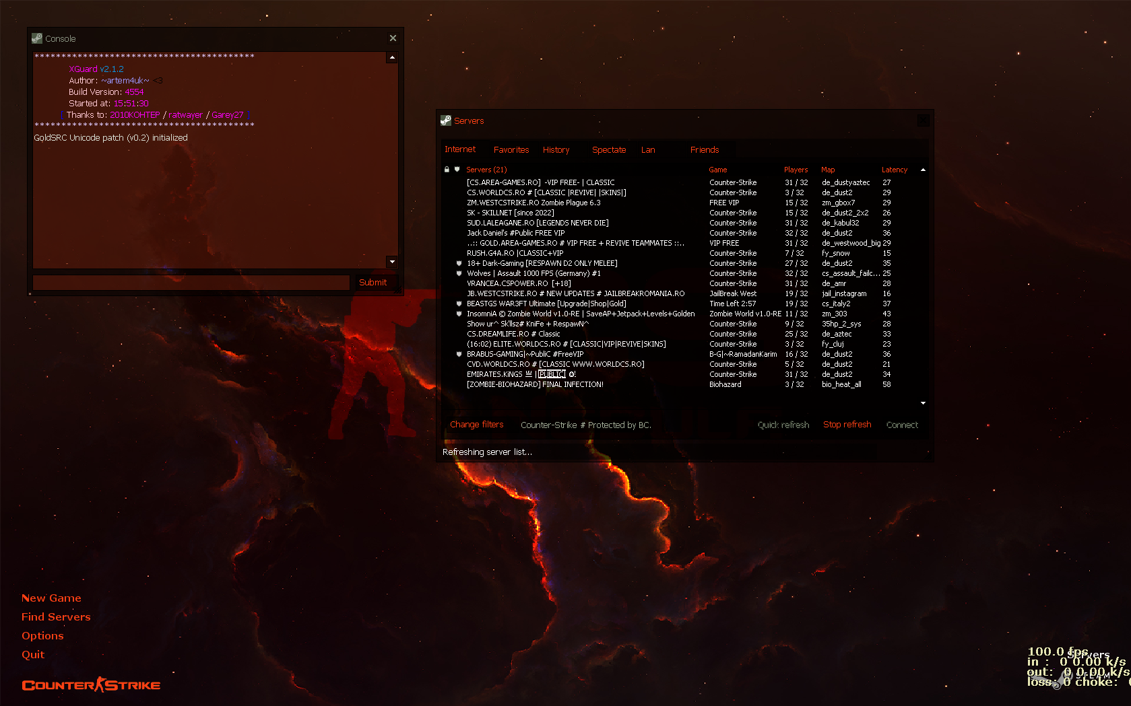Screen dimensions: 1131x706
Task: Click the shield icon beside BRABUS-GAMING server
Action: point(459,354)
